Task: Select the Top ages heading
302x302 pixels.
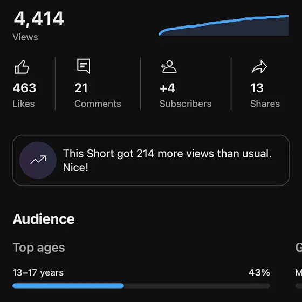Action: pos(39,248)
